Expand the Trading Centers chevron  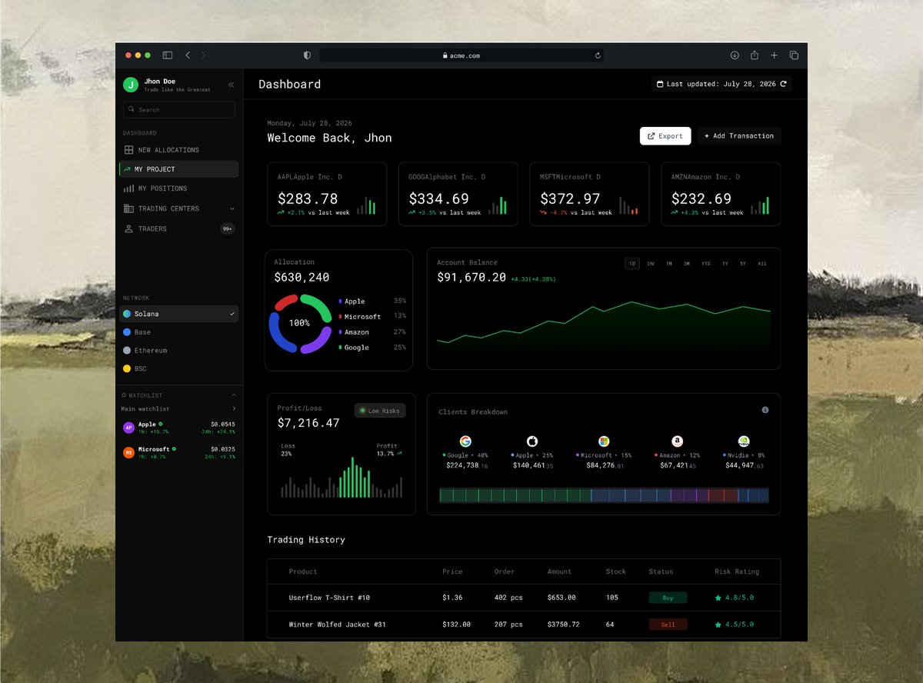click(232, 208)
